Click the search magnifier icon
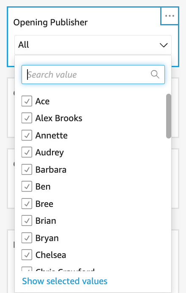This screenshot has height=293, width=186. [x=155, y=74]
